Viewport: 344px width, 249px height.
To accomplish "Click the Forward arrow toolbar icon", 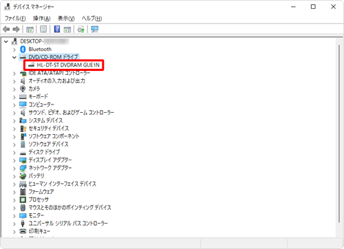I will [x=16, y=30].
